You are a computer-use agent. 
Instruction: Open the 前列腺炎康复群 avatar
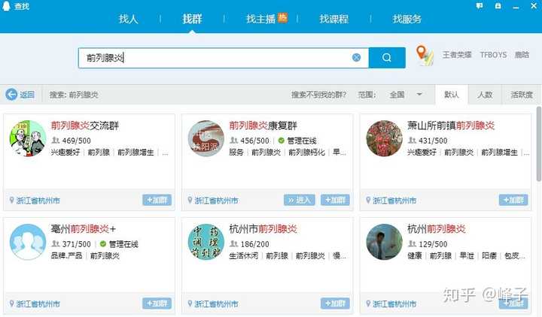coord(206,138)
